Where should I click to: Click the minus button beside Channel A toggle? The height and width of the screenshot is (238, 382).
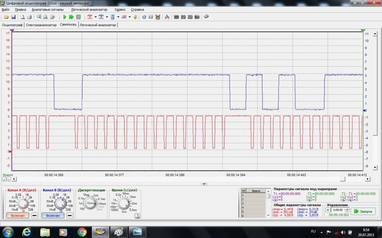click(x=34, y=216)
